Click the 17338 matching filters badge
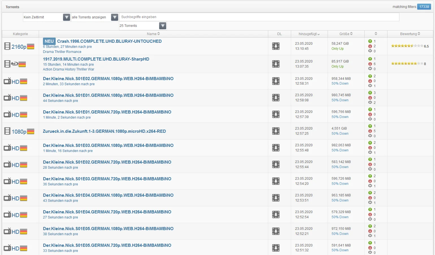Image resolution: width=435 pixels, height=255 pixels. coord(424,7)
